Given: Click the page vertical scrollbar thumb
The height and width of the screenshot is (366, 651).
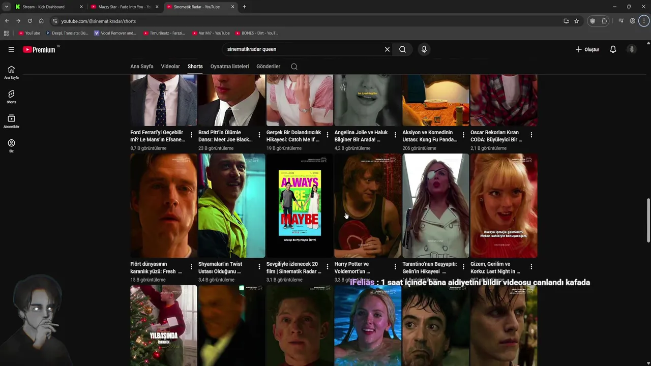Looking at the screenshot, I should [x=648, y=221].
